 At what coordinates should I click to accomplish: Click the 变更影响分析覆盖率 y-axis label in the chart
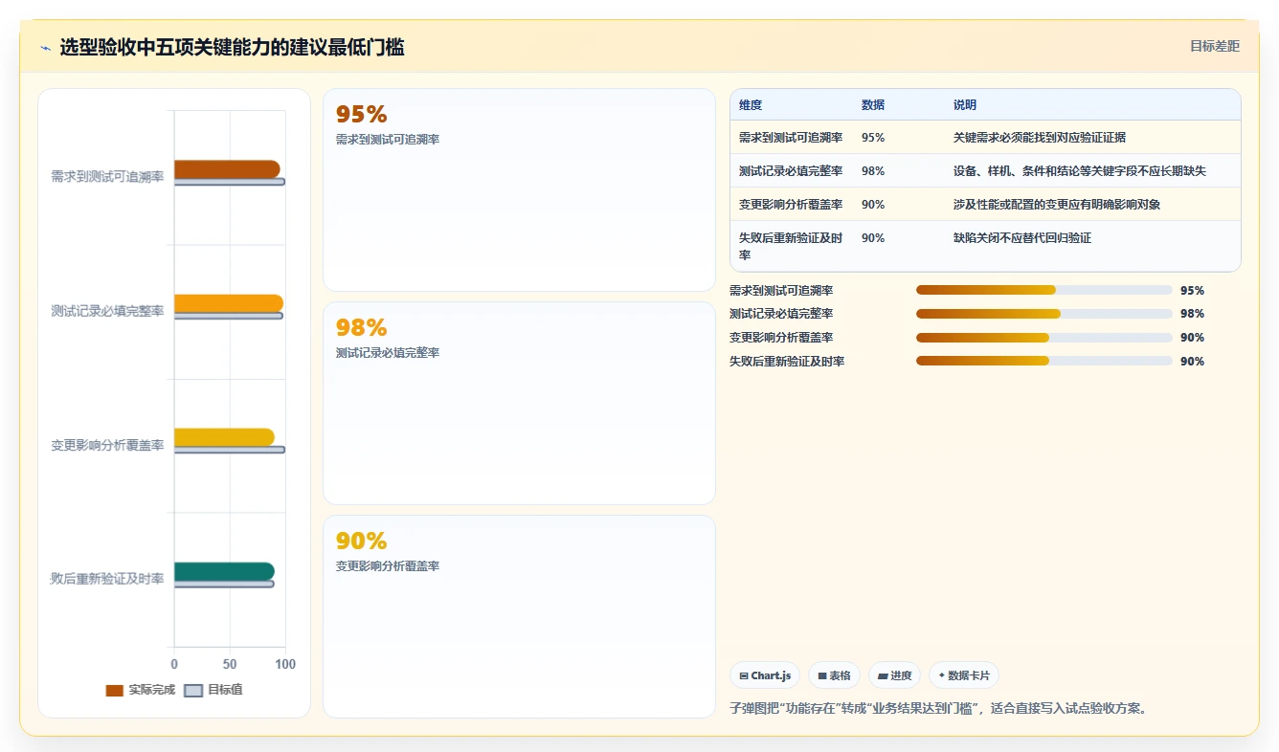pyautogui.click(x=107, y=446)
